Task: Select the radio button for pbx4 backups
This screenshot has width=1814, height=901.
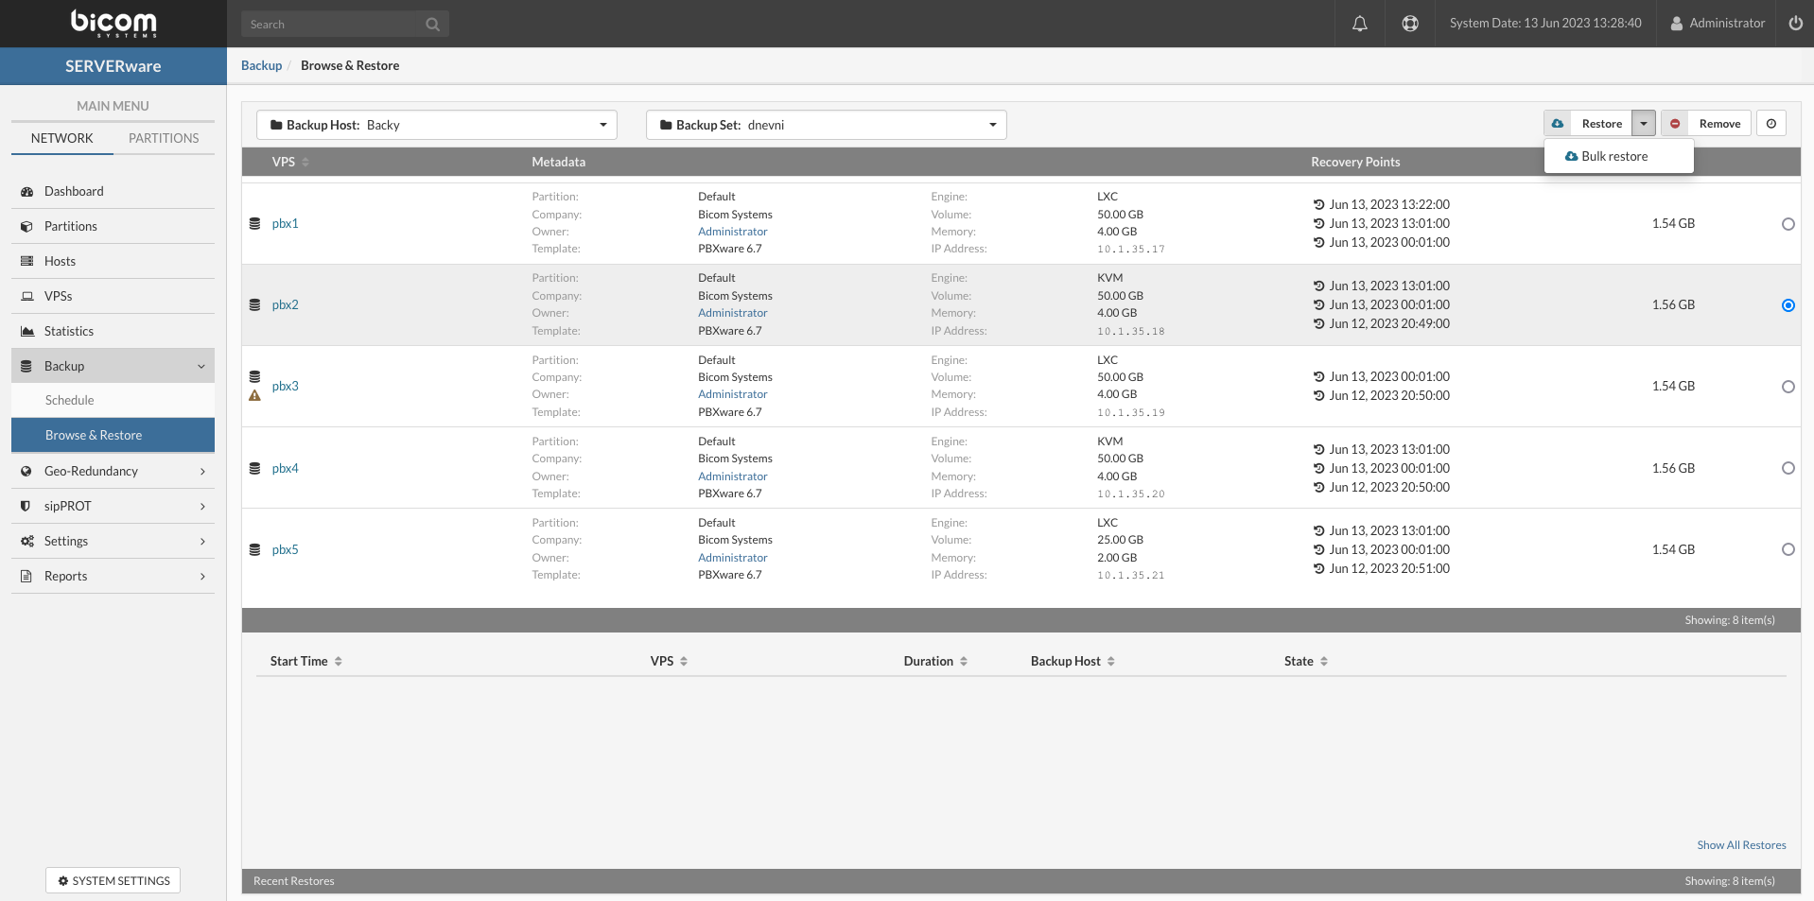Action: pyautogui.click(x=1788, y=467)
